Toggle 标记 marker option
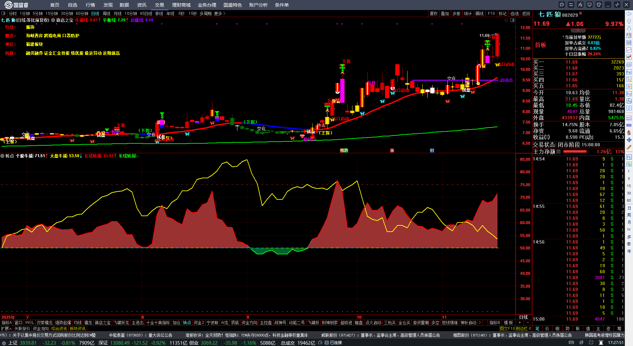This screenshot has width=633, height=346. (x=503, y=14)
